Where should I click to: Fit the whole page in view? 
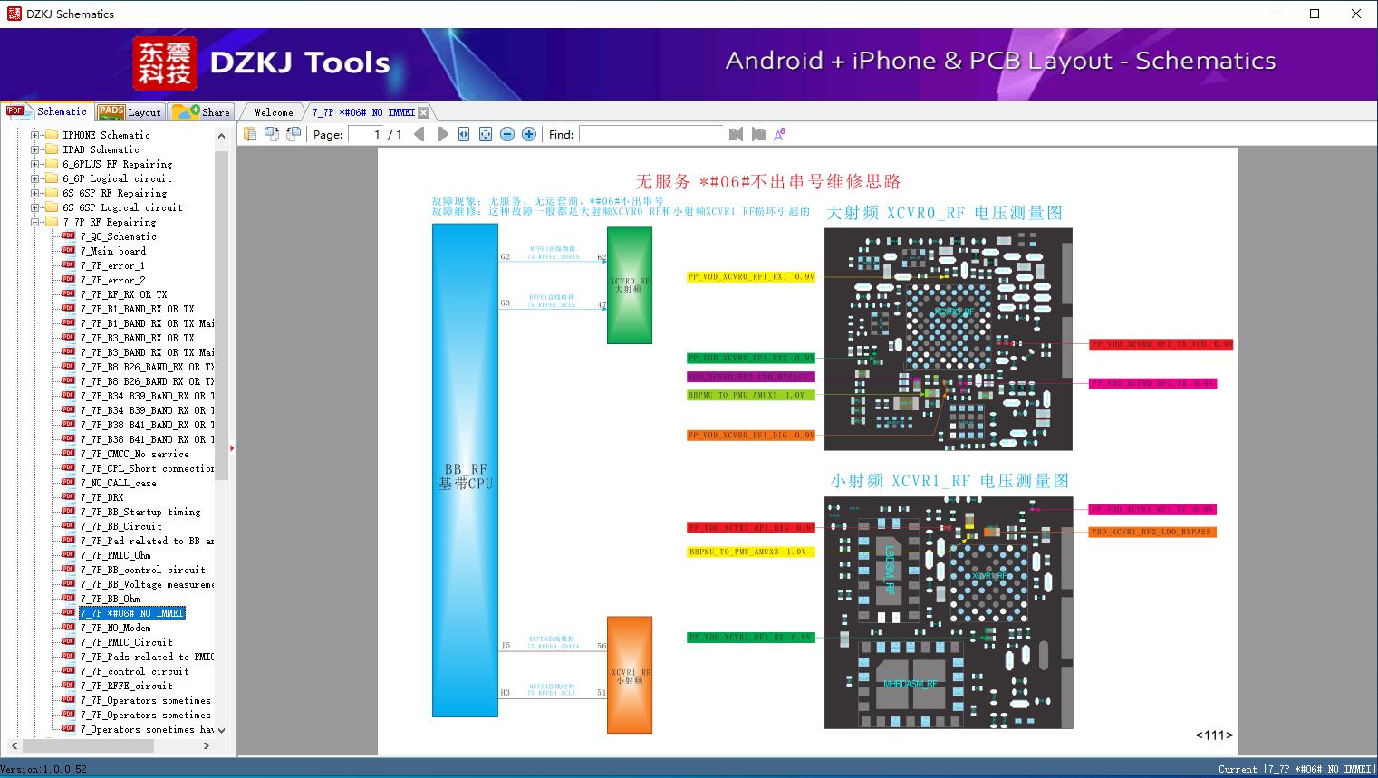coord(486,134)
